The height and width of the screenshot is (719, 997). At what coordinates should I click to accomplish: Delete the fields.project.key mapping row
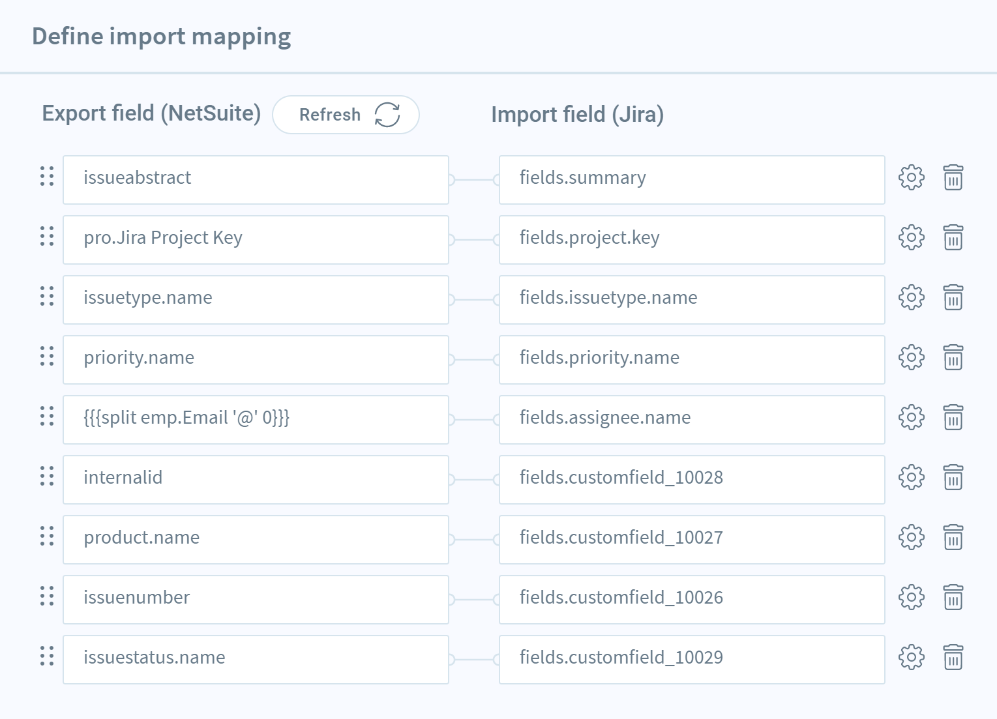click(953, 237)
